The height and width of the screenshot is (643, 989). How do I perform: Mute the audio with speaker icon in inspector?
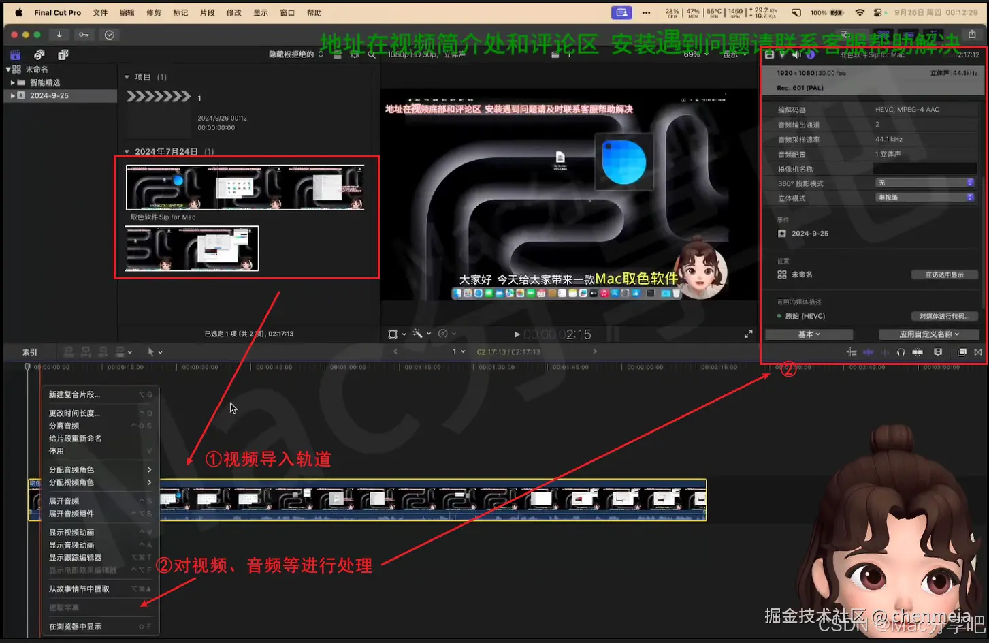coord(796,54)
